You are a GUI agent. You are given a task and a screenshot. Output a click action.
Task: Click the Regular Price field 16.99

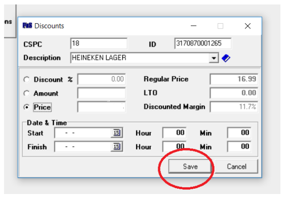point(234,79)
